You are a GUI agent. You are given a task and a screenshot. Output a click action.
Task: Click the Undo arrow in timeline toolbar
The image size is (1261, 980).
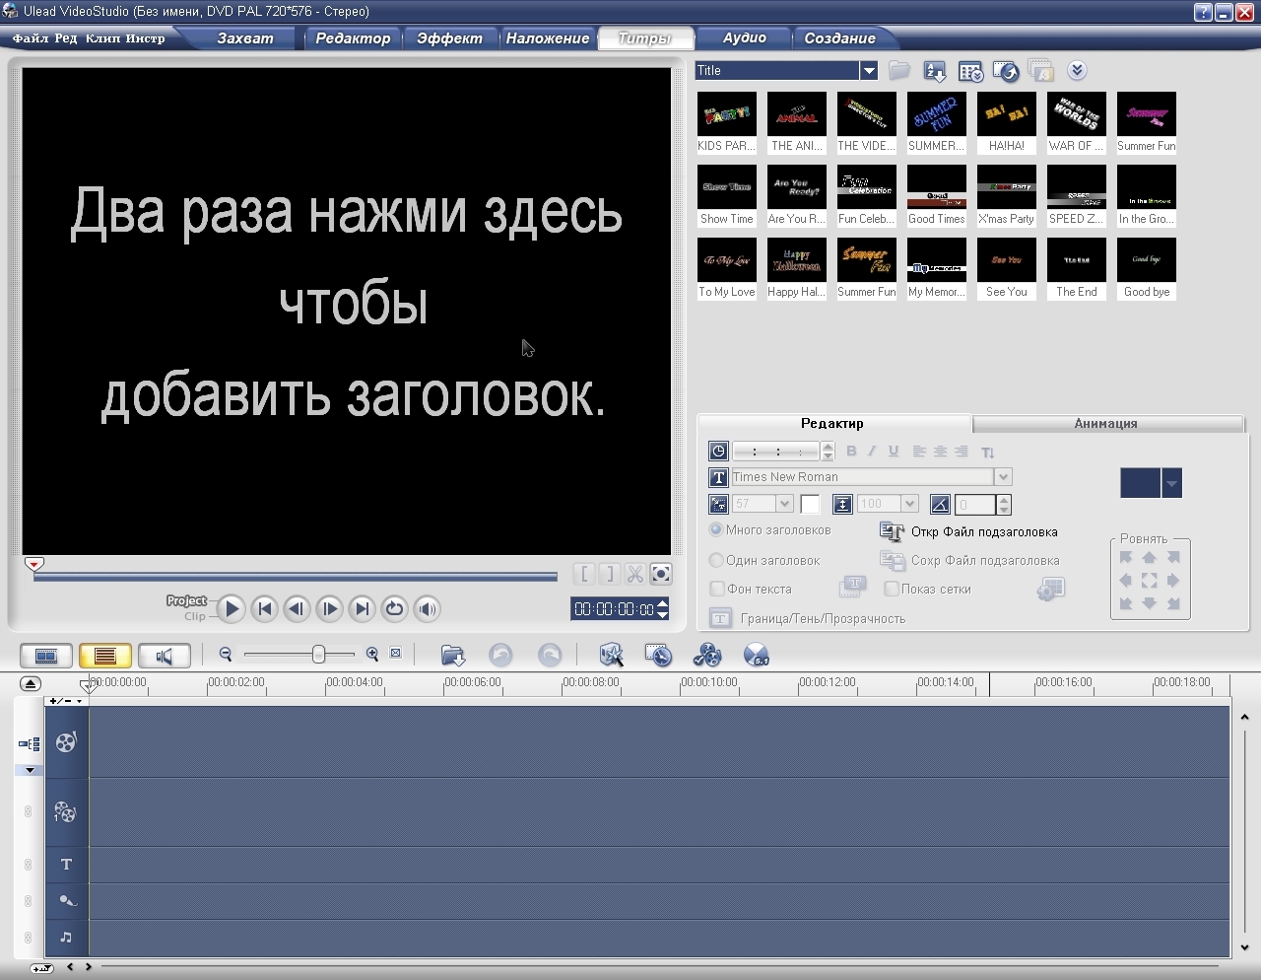[x=500, y=656]
